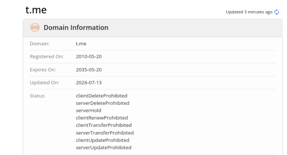
Task: Click clientDeleteProhibited status
Action: (x=101, y=96)
